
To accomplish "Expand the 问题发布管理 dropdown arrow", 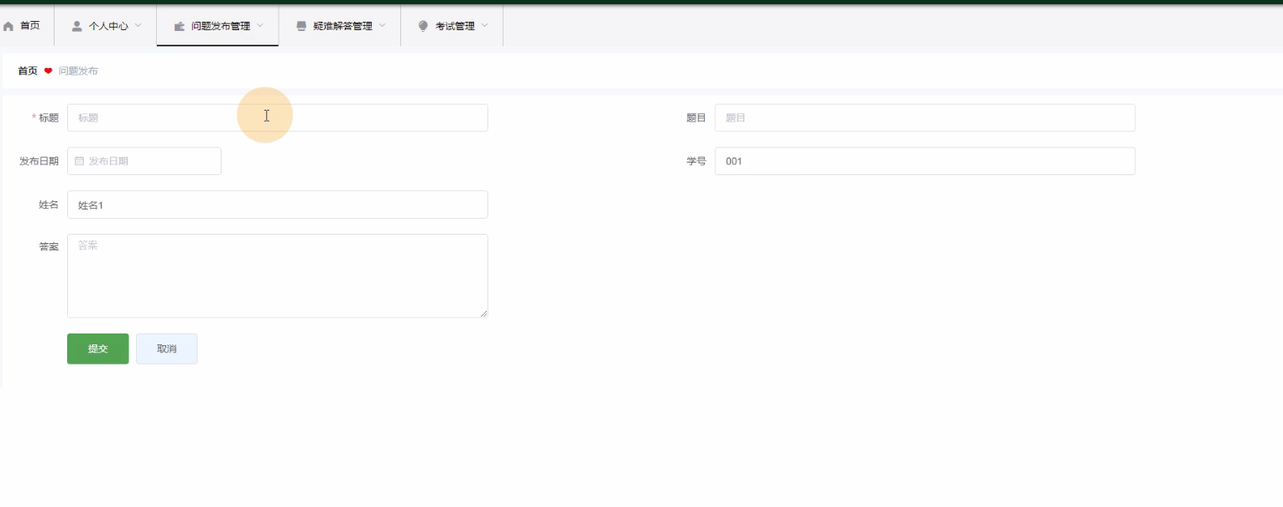I will [x=260, y=26].
